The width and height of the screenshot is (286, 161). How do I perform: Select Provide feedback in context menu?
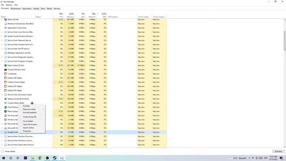pos(32,113)
